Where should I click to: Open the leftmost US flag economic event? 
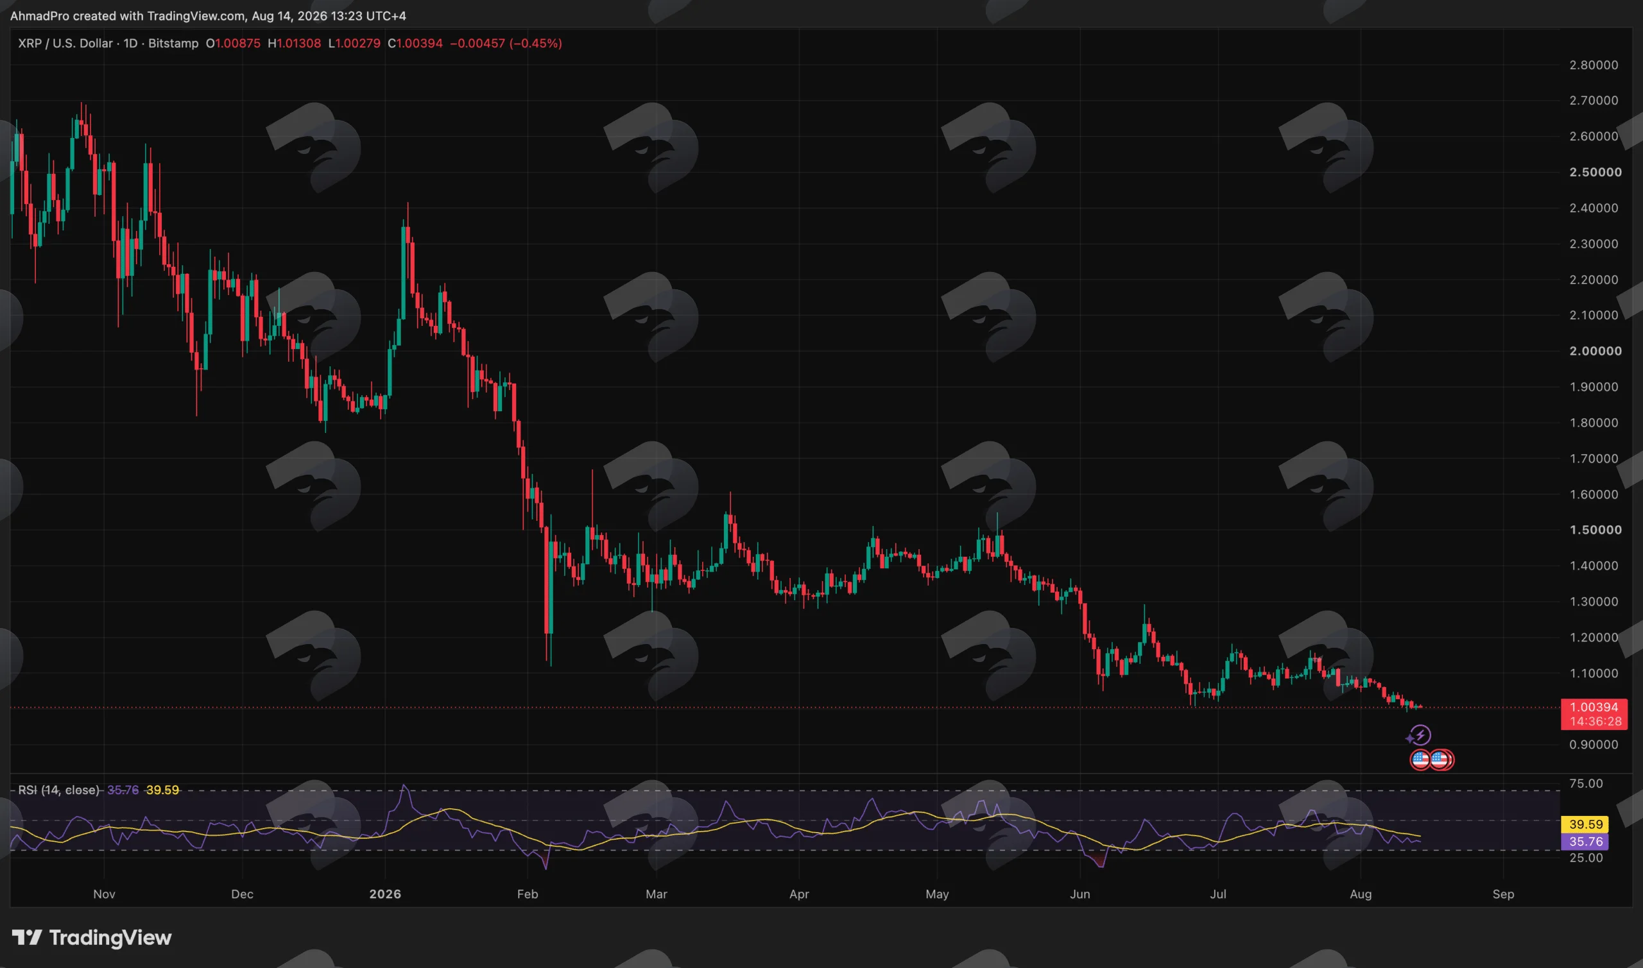point(1420,760)
